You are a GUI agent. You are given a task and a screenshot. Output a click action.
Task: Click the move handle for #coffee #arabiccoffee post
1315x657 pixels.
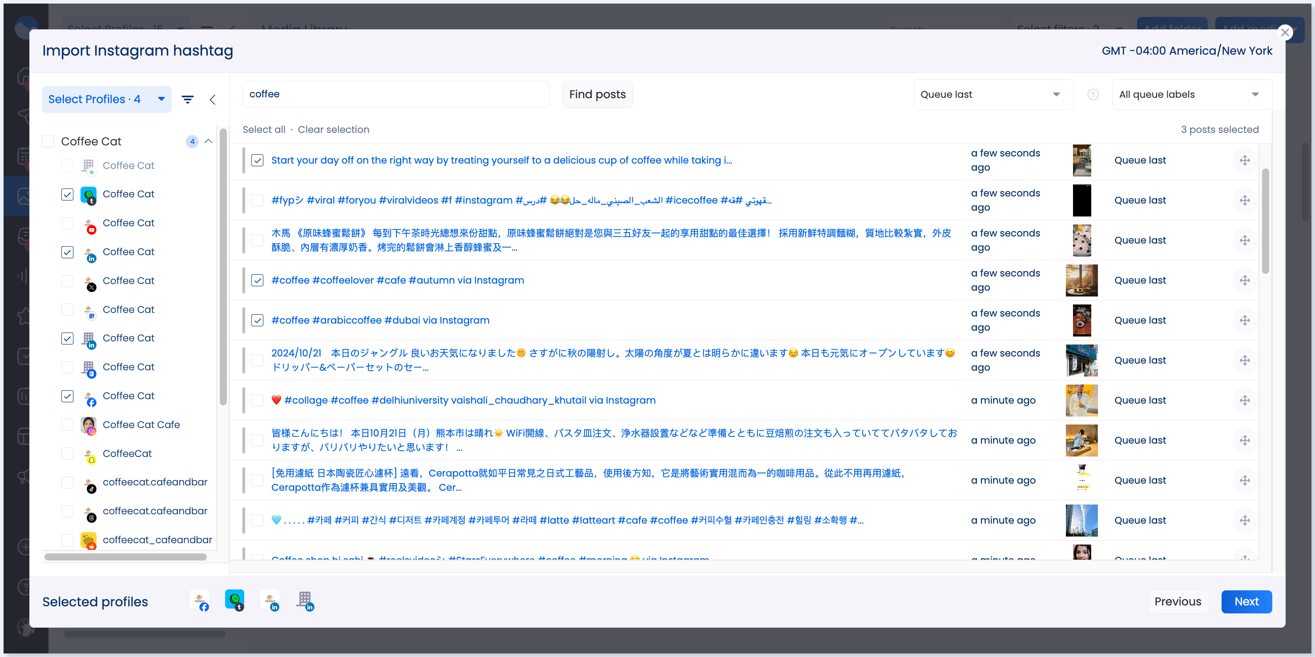pos(1245,320)
